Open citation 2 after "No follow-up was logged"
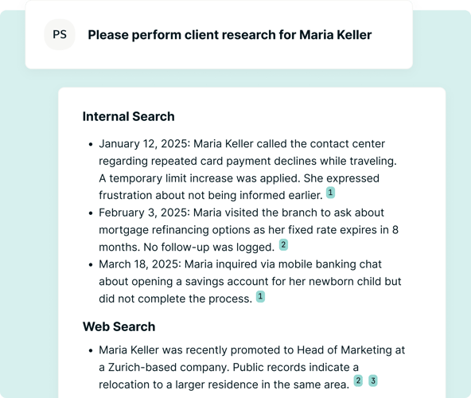Image resolution: width=471 pixels, height=398 pixels. tap(283, 244)
